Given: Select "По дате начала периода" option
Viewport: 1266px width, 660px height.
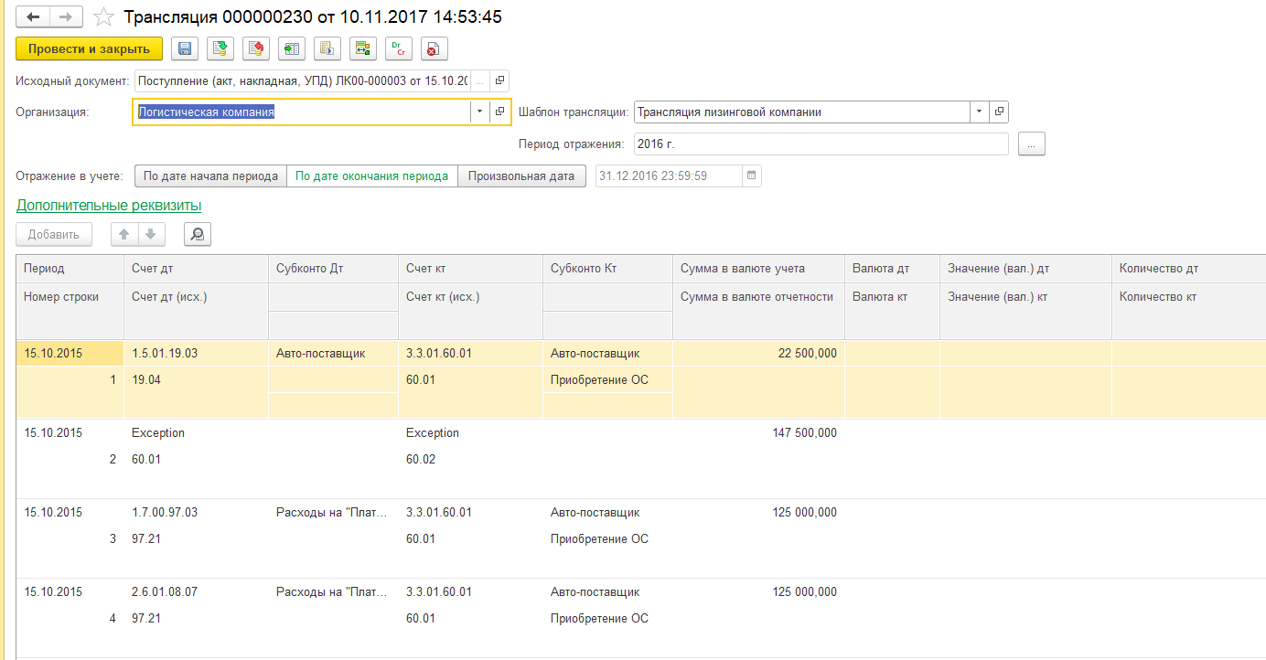Looking at the screenshot, I should [x=210, y=176].
